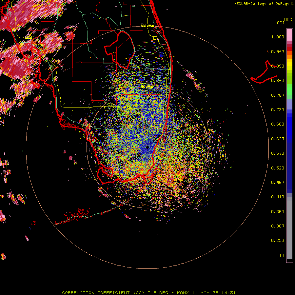Select the 0.307 legend value

278,226
